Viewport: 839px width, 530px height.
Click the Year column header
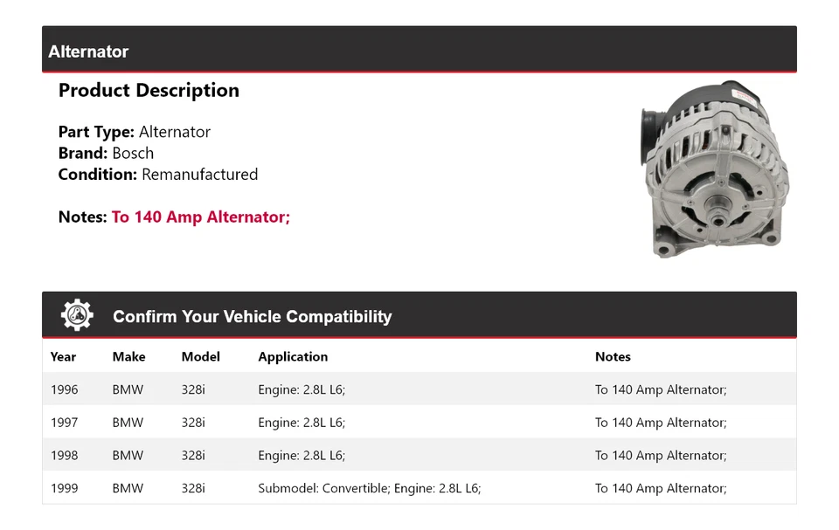[x=64, y=356]
